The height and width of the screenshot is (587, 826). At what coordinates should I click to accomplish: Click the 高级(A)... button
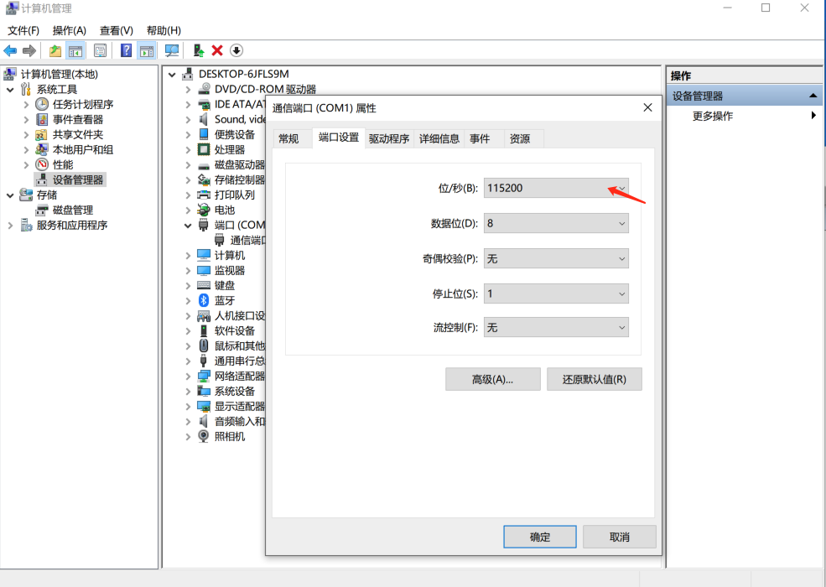pos(493,379)
